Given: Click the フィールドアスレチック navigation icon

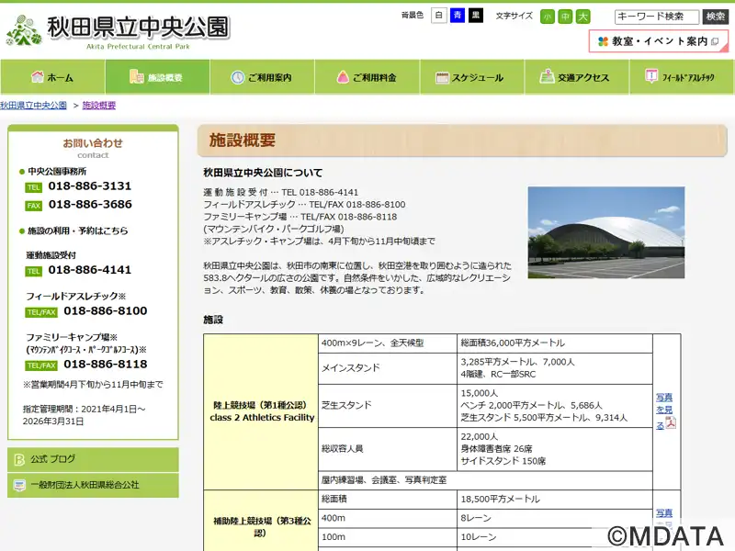Looking at the screenshot, I should tap(651, 77).
